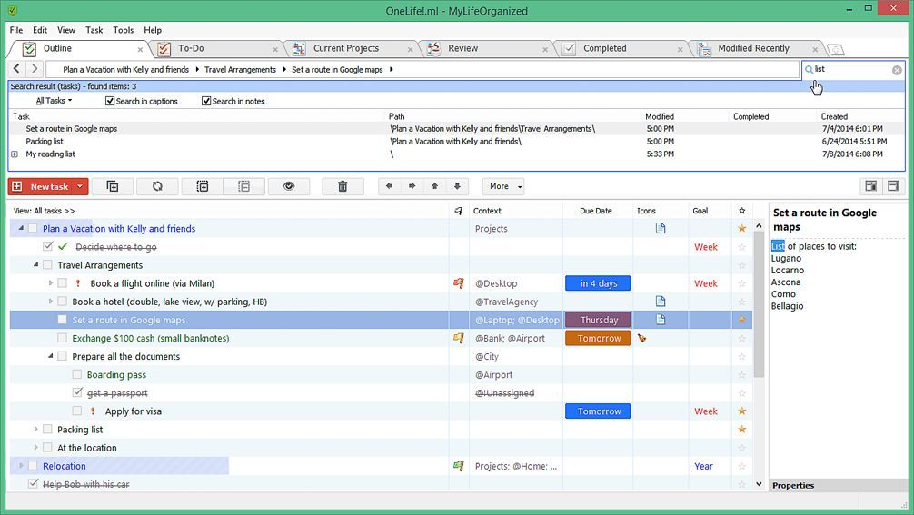The width and height of the screenshot is (914, 515).
Task: Click the move task down arrow
Action: (458, 186)
